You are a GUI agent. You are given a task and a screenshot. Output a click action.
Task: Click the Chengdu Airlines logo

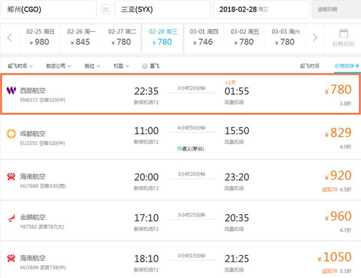[x=11, y=134]
